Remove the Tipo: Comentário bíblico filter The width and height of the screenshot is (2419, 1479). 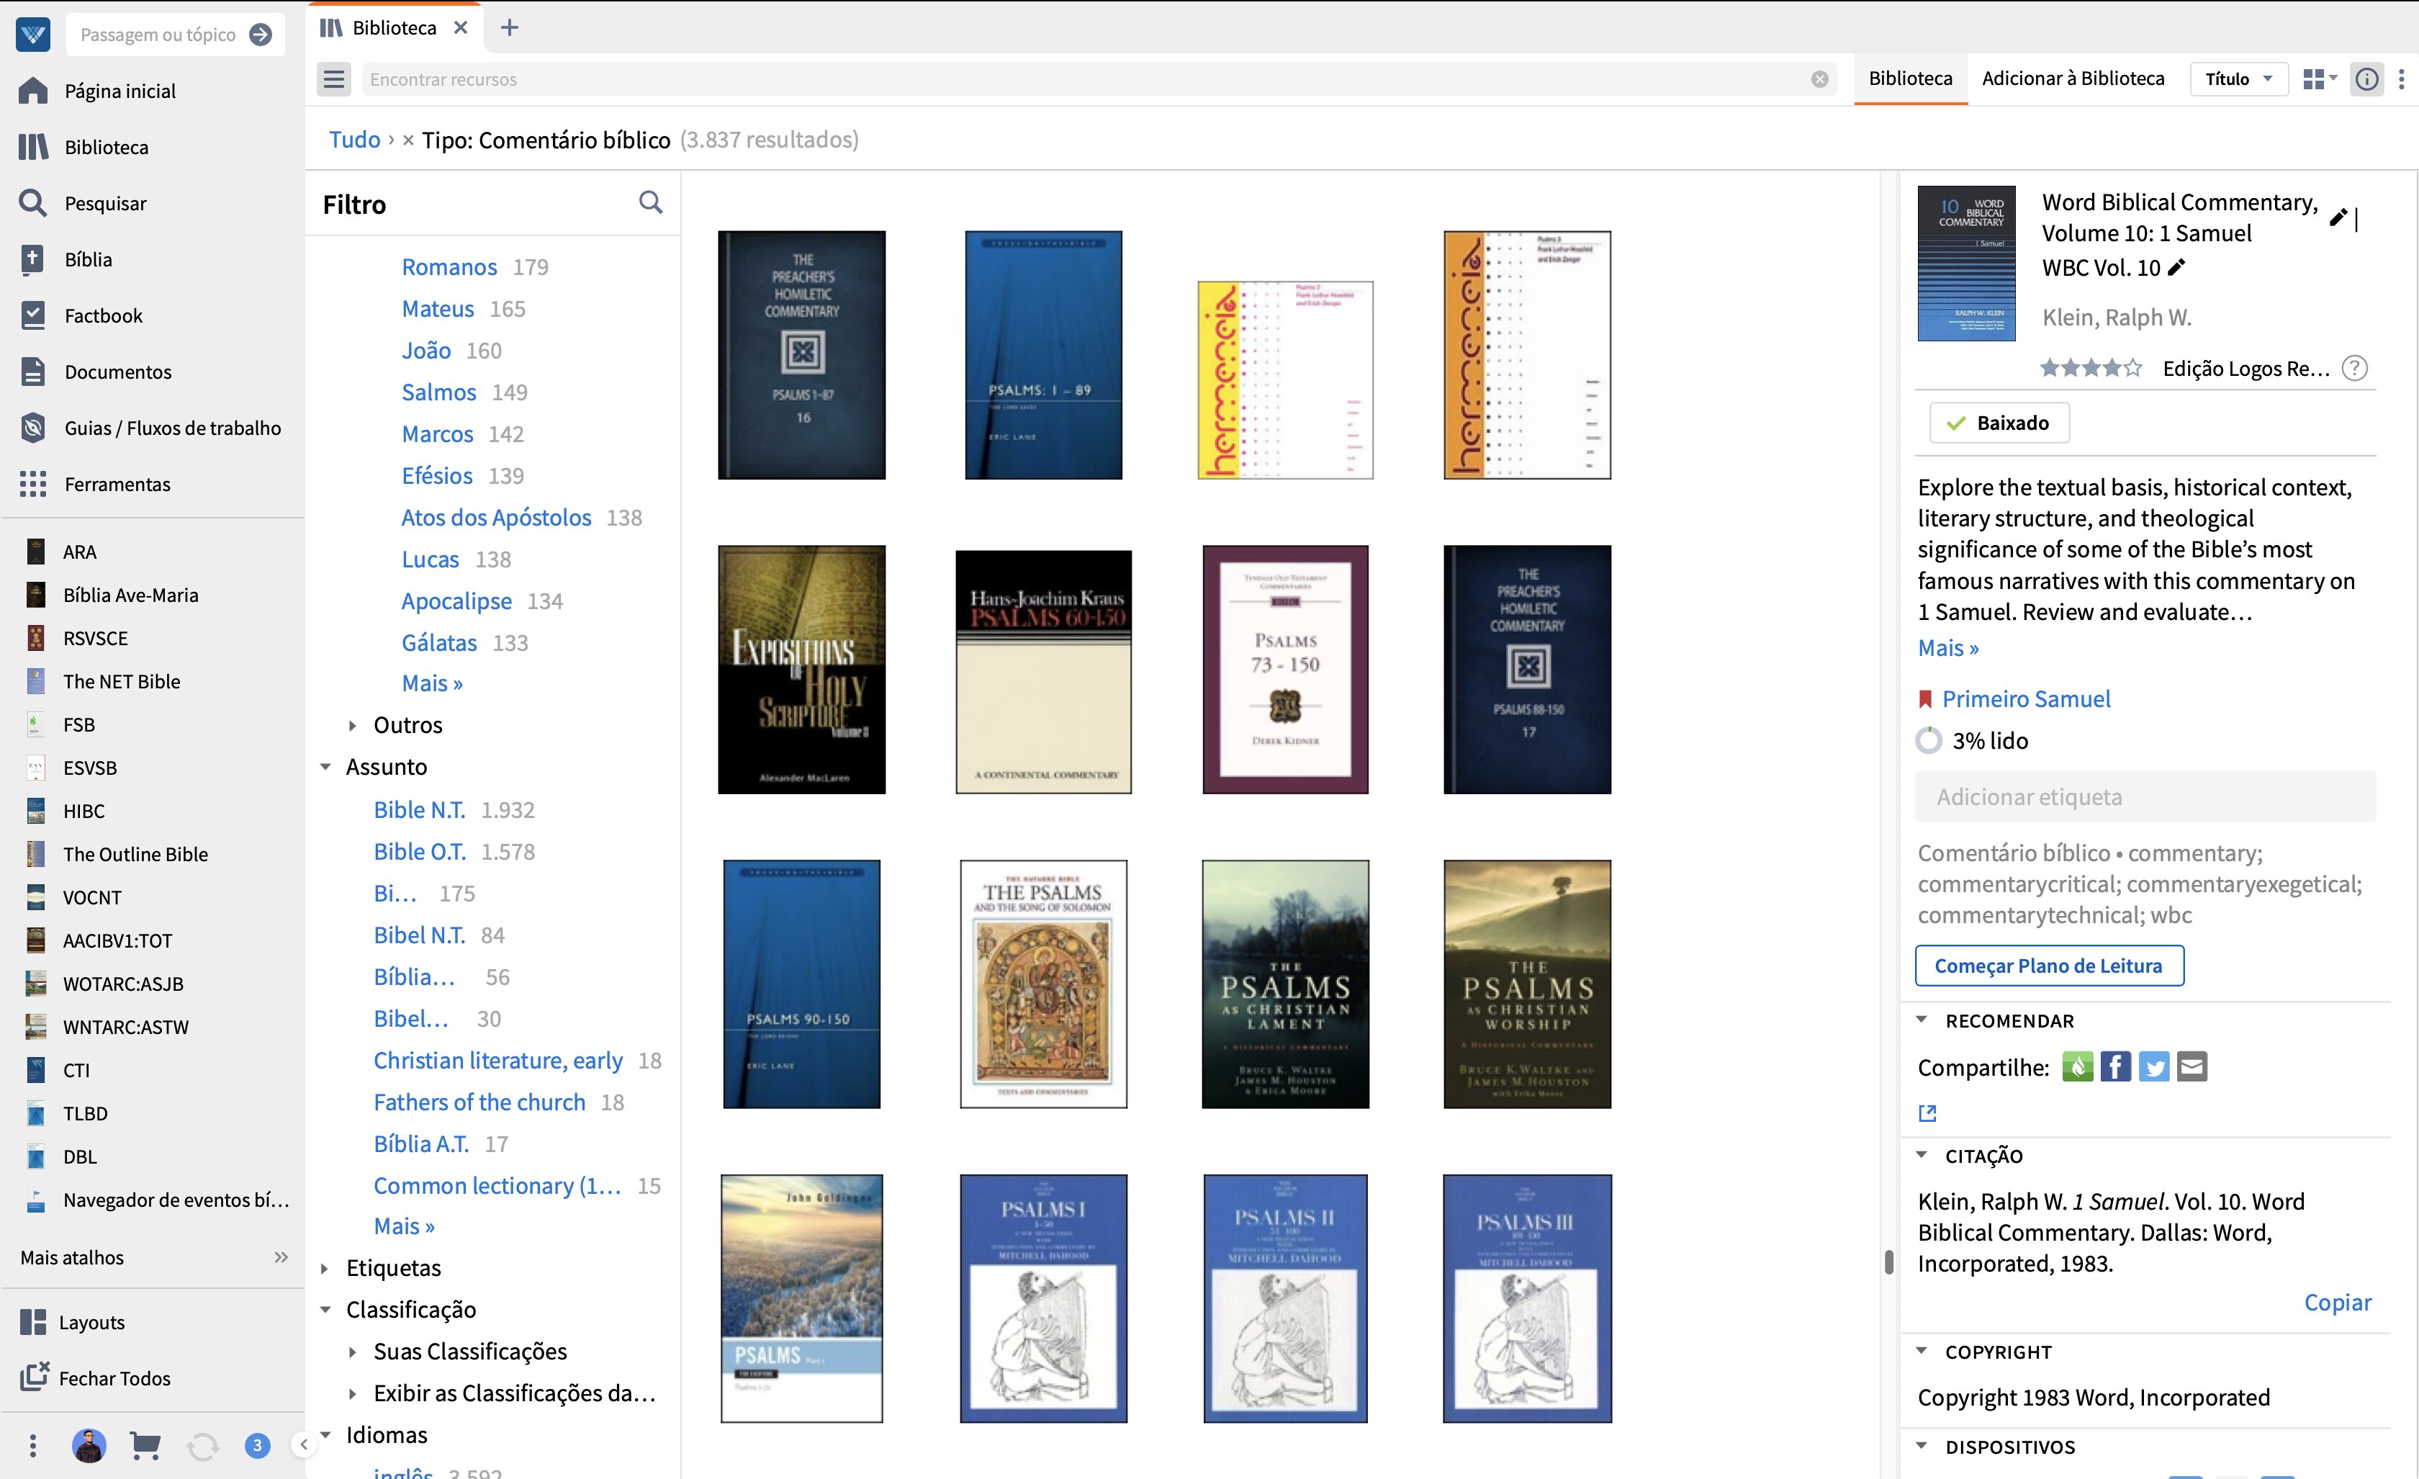[x=407, y=140]
